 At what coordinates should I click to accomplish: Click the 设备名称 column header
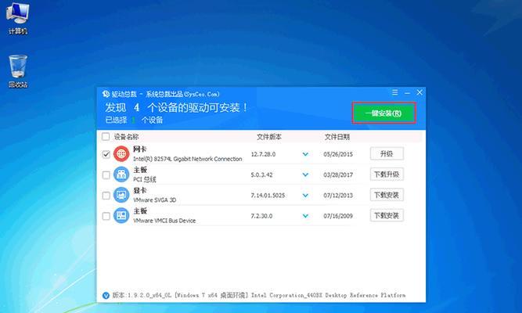pyautogui.click(x=126, y=137)
